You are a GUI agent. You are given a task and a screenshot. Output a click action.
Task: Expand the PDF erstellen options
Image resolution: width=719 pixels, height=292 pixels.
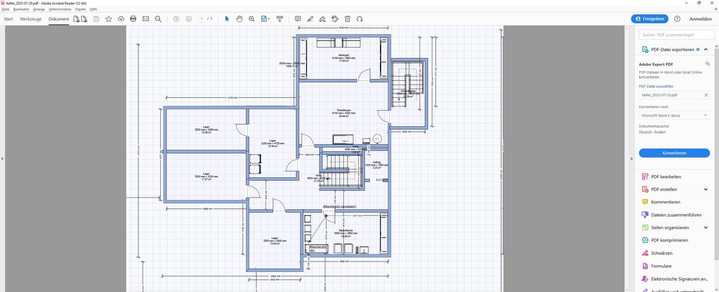[x=705, y=189]
